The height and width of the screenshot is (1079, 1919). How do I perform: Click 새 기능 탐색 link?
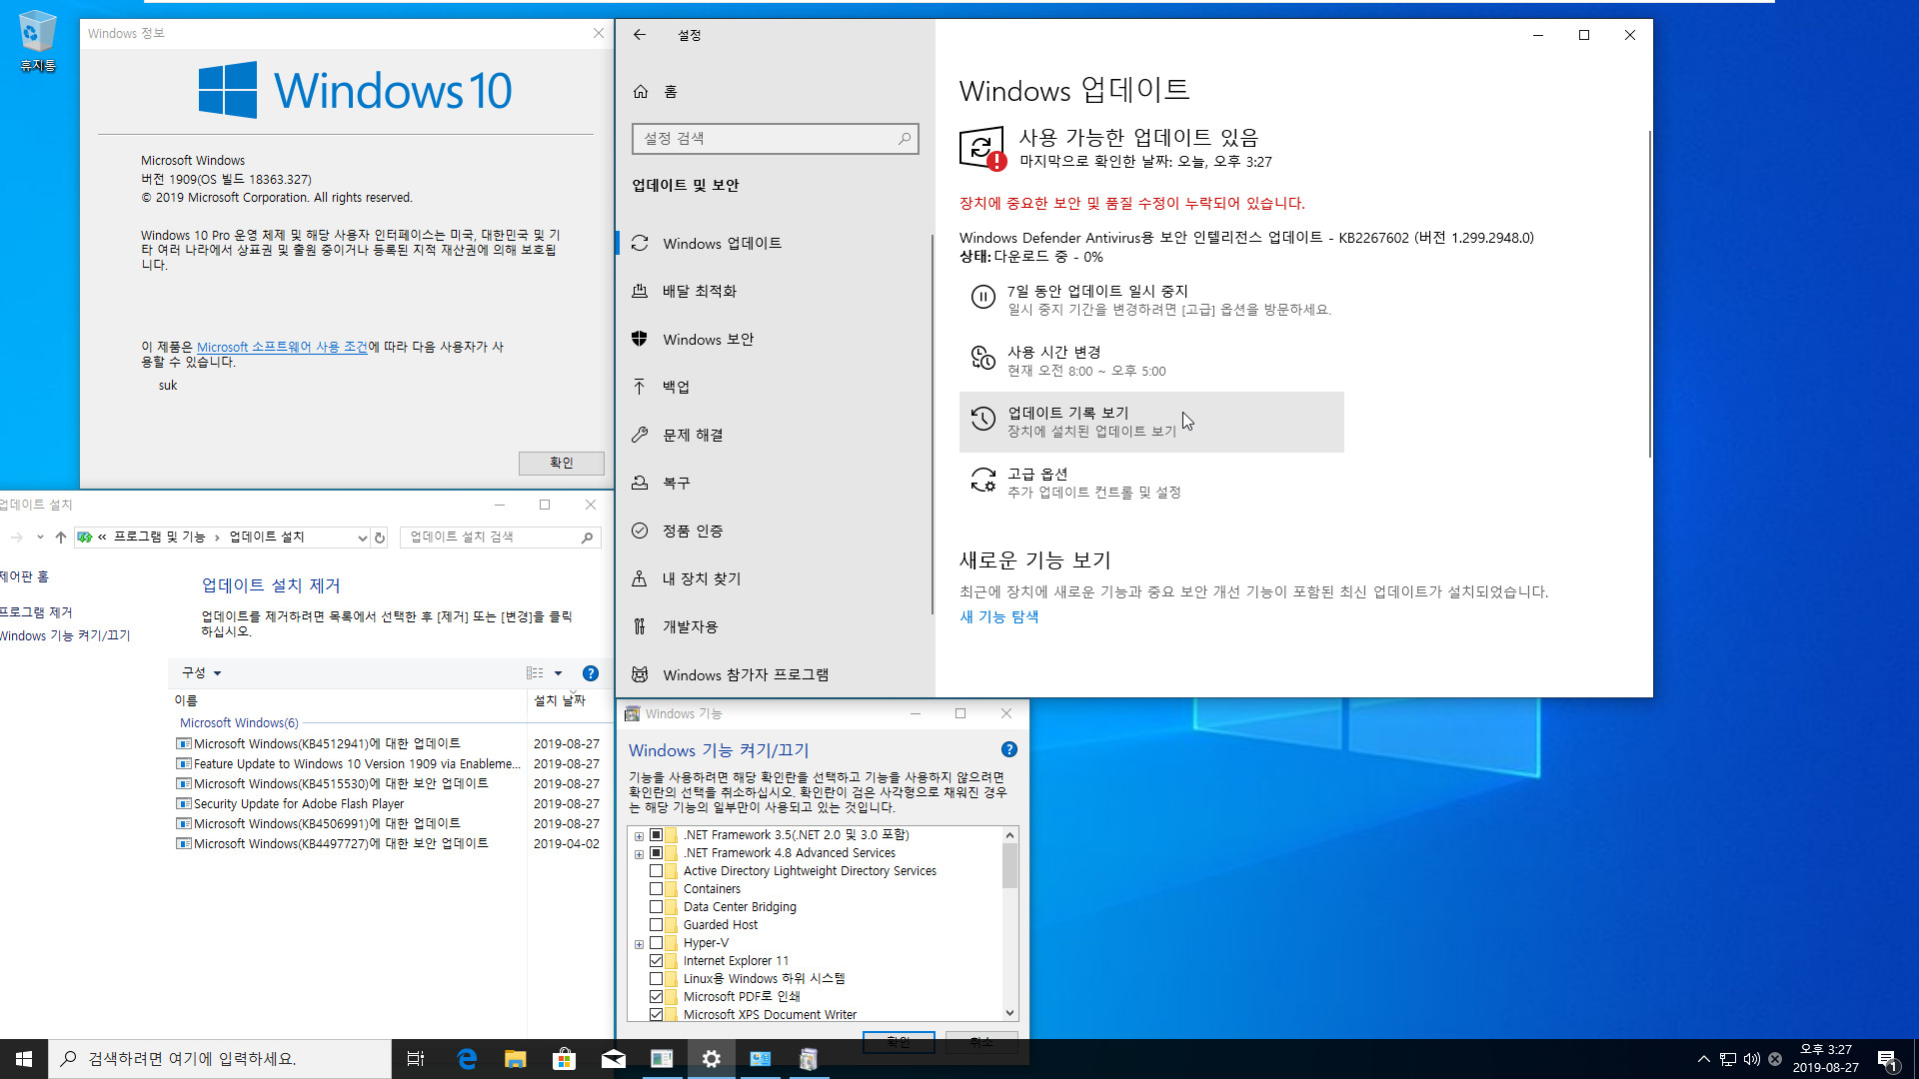point(998,617)
